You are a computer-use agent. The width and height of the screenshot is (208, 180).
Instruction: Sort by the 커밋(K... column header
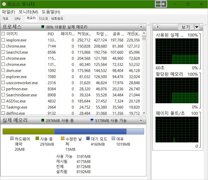(84, 34)
